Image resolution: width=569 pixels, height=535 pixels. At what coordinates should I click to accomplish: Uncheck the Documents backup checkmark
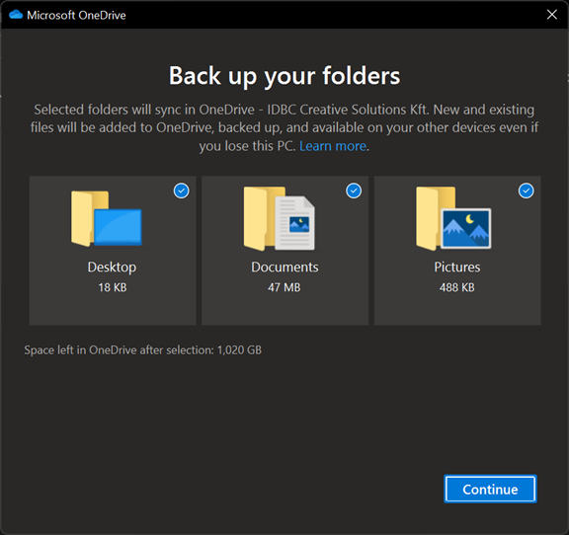(354, 191)
